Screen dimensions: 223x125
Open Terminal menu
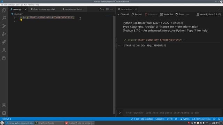[x=31, y=5]
